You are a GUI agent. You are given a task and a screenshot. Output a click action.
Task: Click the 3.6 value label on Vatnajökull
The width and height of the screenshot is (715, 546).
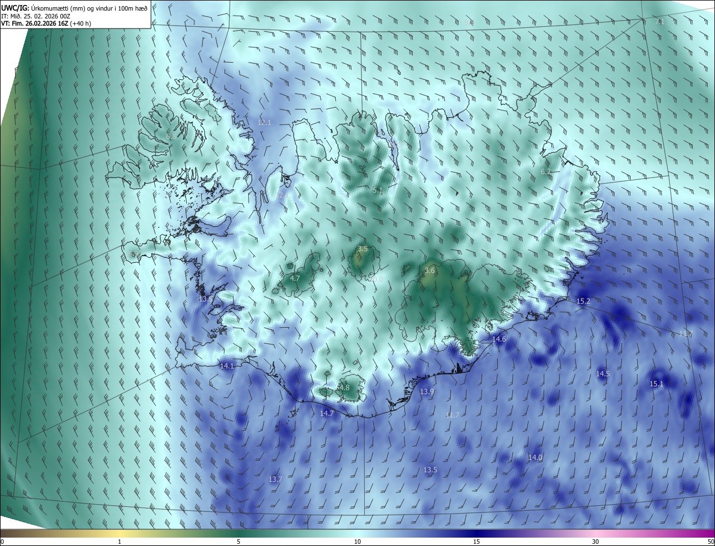(x=430, y=270)
